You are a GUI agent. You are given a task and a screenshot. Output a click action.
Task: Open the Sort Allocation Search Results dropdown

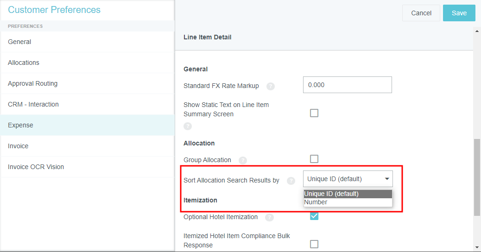(348, 179)
